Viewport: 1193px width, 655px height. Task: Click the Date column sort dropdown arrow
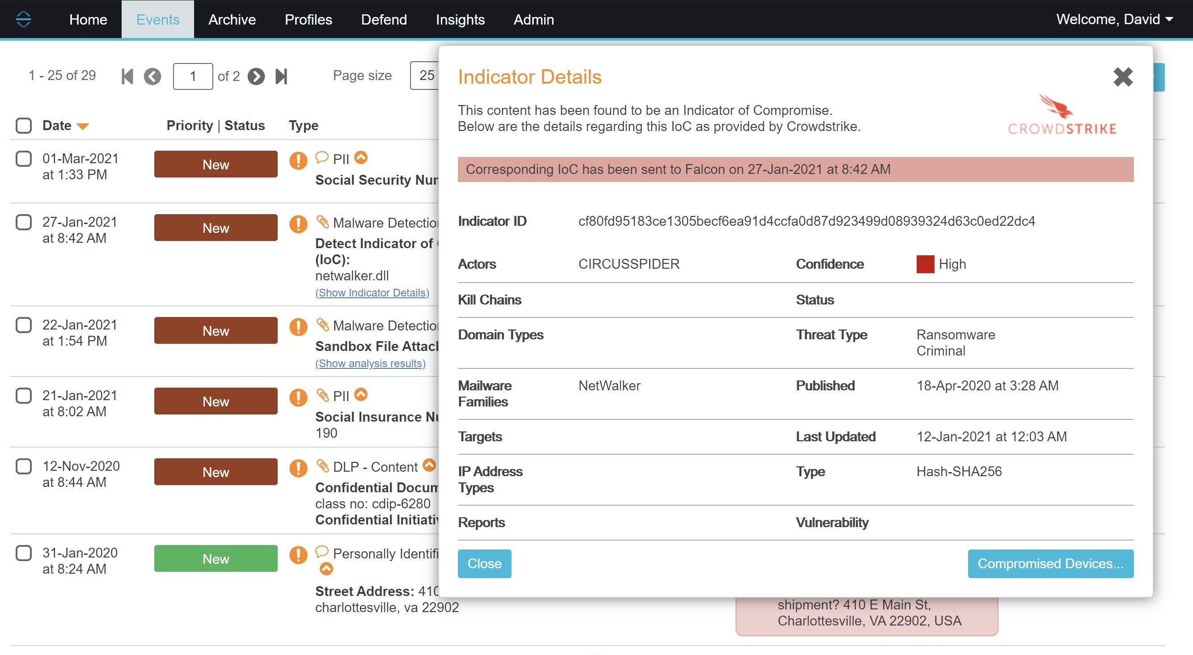pos(84,124)
